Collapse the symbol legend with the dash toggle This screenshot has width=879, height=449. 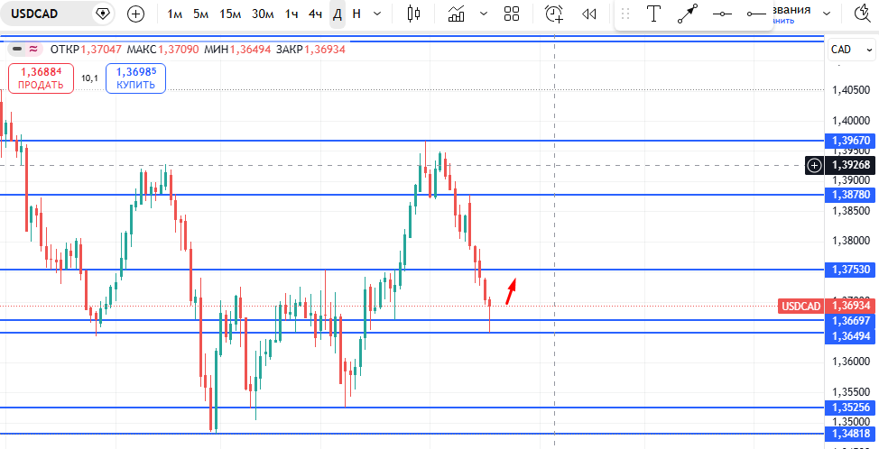coord(17,50)
